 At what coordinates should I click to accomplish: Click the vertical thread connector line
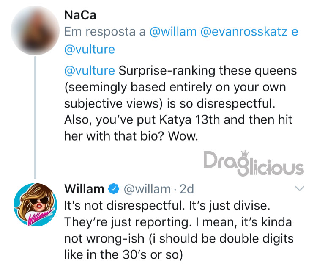(35, 118)
